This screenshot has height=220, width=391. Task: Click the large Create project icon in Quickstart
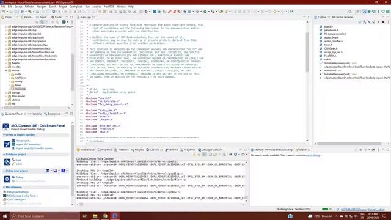click(x=7, y=144)
